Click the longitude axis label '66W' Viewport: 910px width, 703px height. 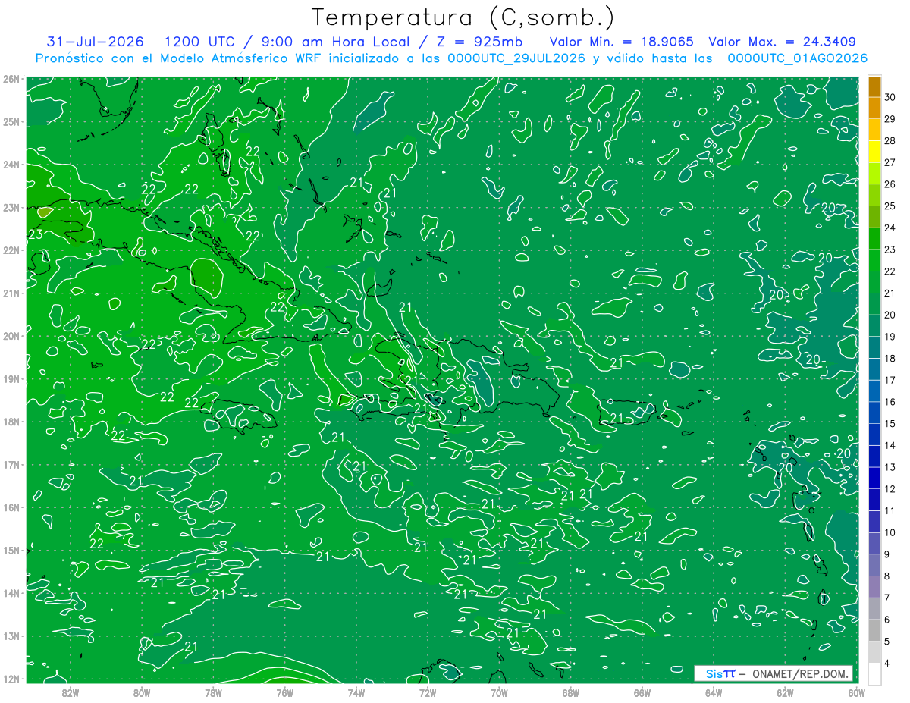tap(642, 692)
